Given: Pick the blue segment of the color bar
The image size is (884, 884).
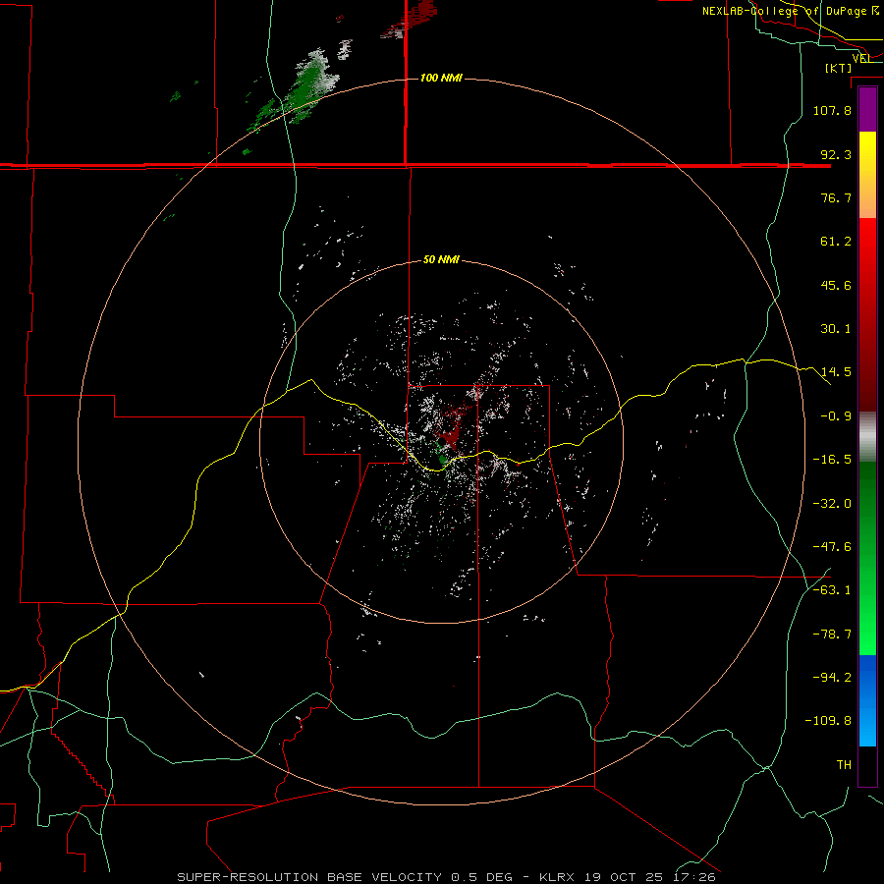Looking at the screenshot, I should (x=867, y=700).
